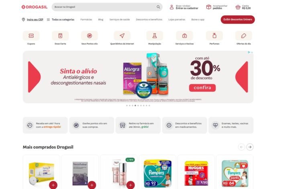
Task: Select the active carousel pagination dot
Action: click(135, 106)
